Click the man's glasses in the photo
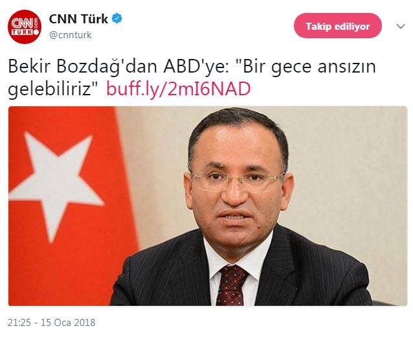The image size is (413, 337). coord(237,181)
